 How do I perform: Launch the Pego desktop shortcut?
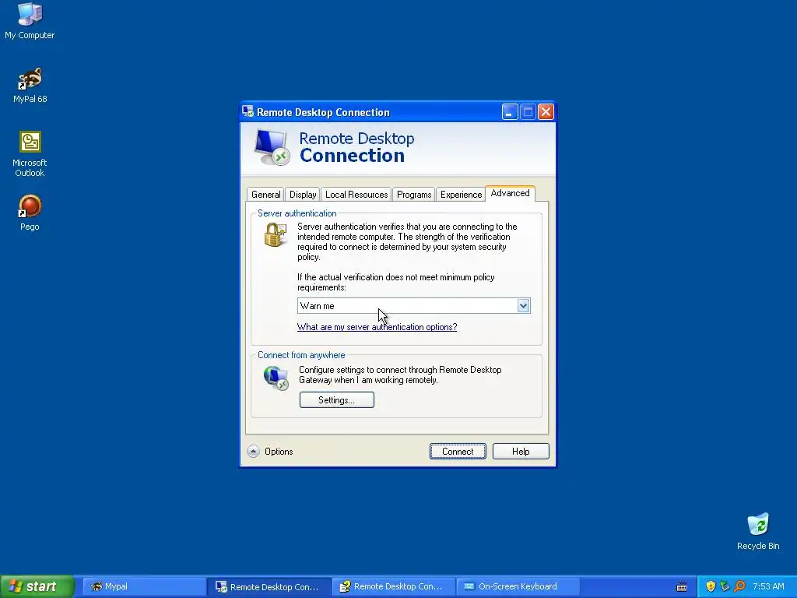(x=30, y=213)
